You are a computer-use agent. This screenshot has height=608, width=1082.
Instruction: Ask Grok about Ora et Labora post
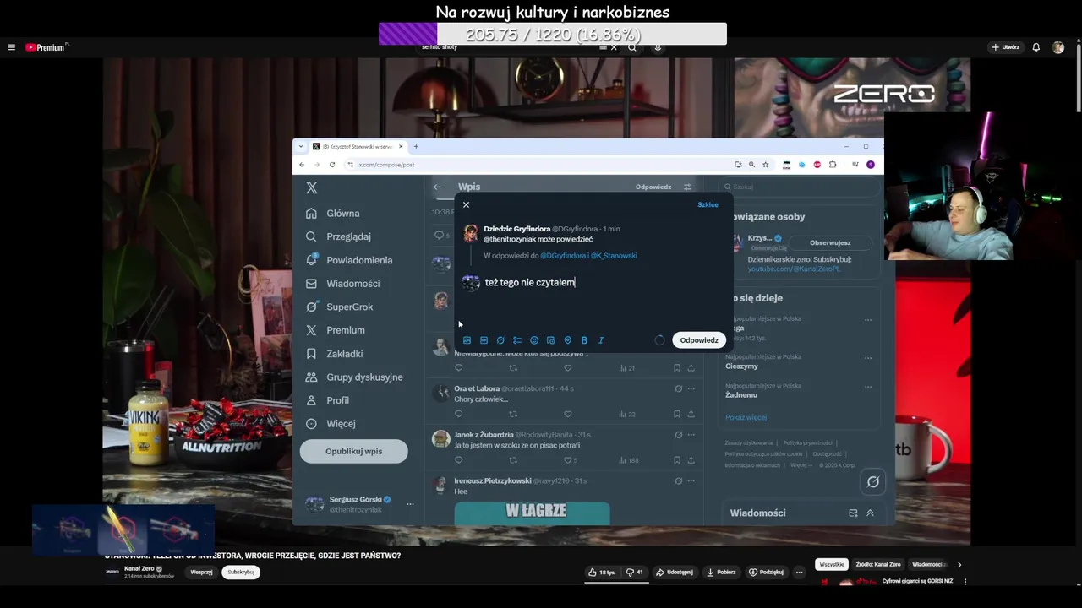(x=678, y=388)
